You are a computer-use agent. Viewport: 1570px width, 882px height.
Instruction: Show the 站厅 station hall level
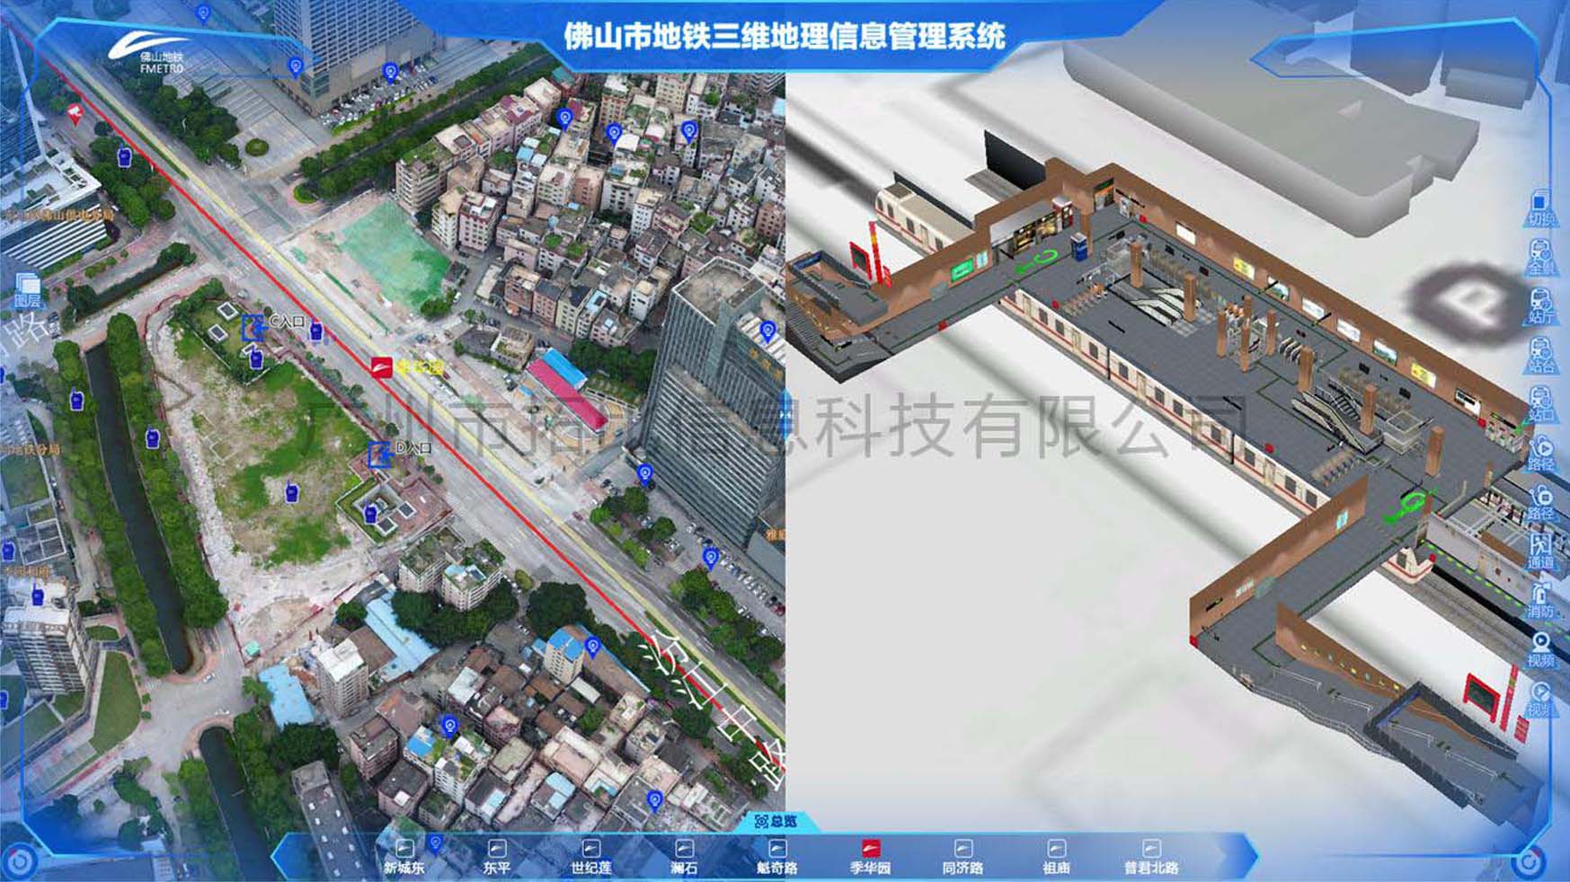pos(1540,306)
